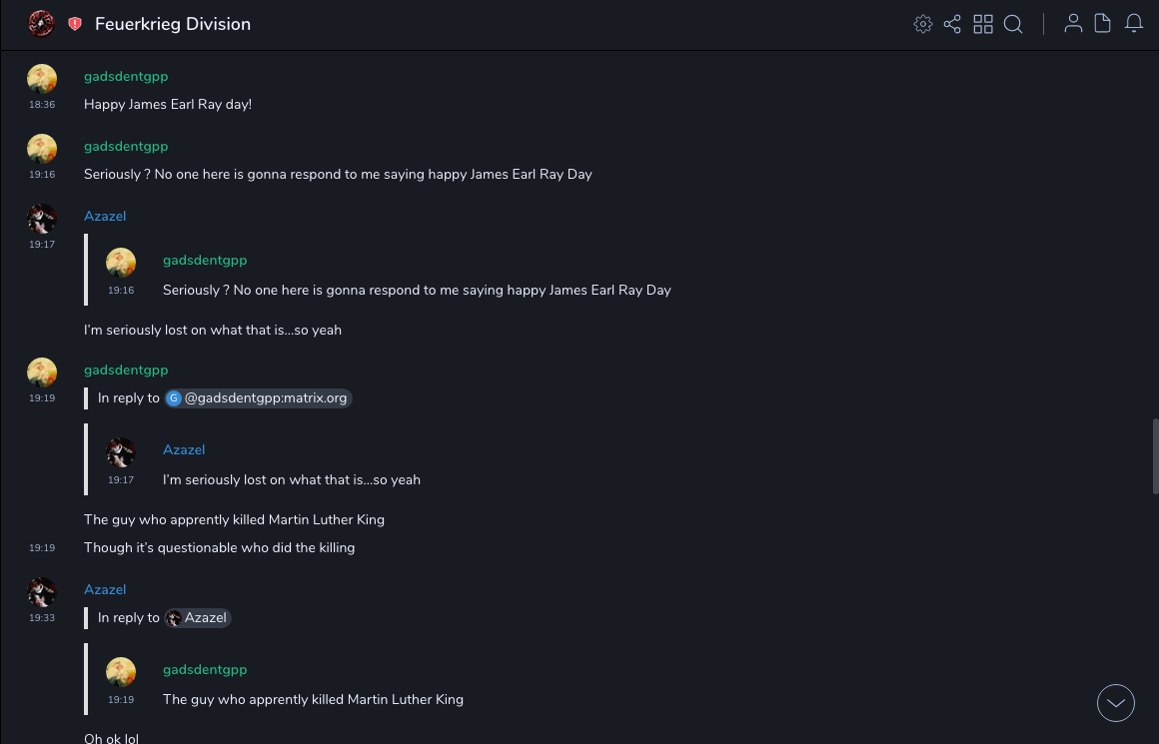Open the four-squares apps grid icon
Screen dimensions: 1159x744
[x=983, y=24]
